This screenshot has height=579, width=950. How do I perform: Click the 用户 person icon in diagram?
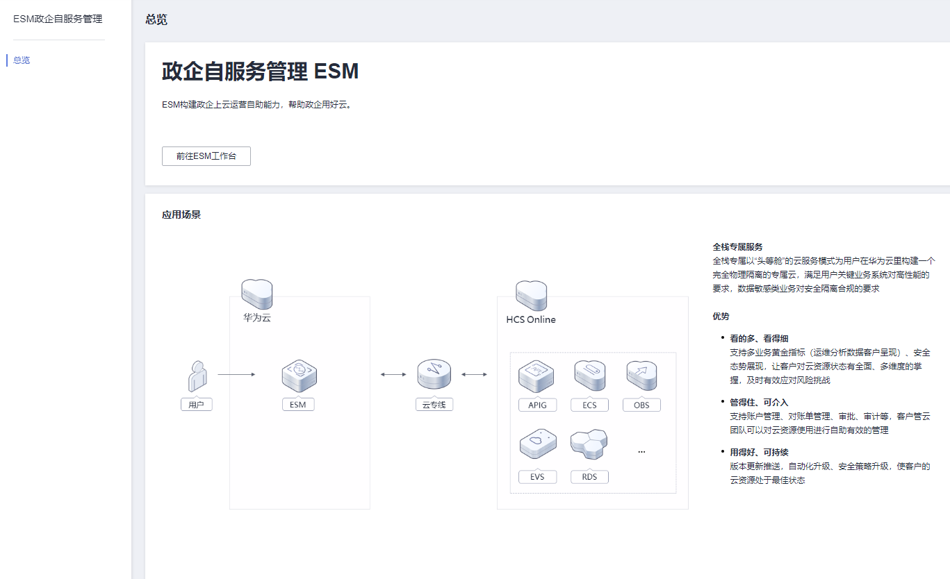[x=197, y=376]
